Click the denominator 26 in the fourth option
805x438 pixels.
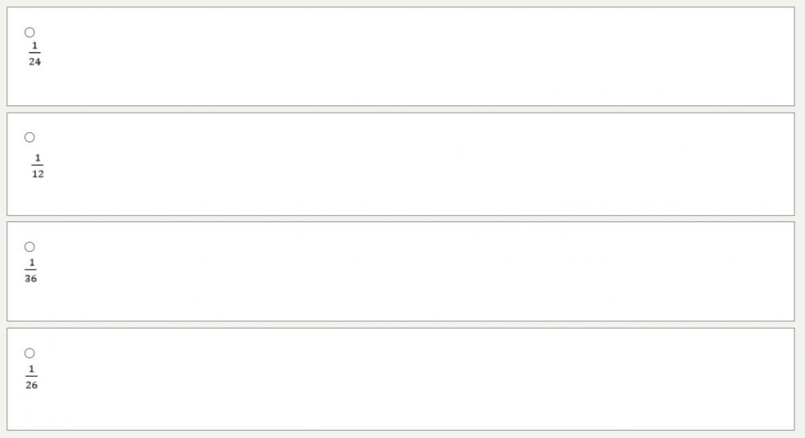tap(31, 385)
